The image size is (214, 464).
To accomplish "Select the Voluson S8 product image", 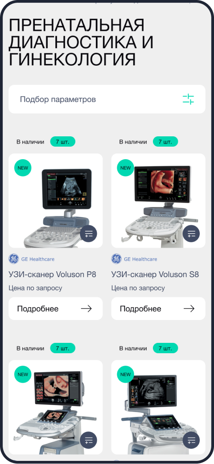I will pyautogui.click(x=158, y=201).
